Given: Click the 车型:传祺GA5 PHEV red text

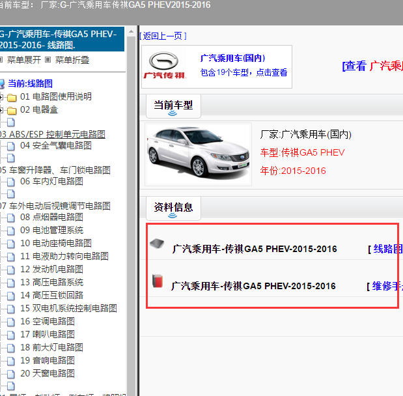Looking at the screenshot, I should (302, 152).
